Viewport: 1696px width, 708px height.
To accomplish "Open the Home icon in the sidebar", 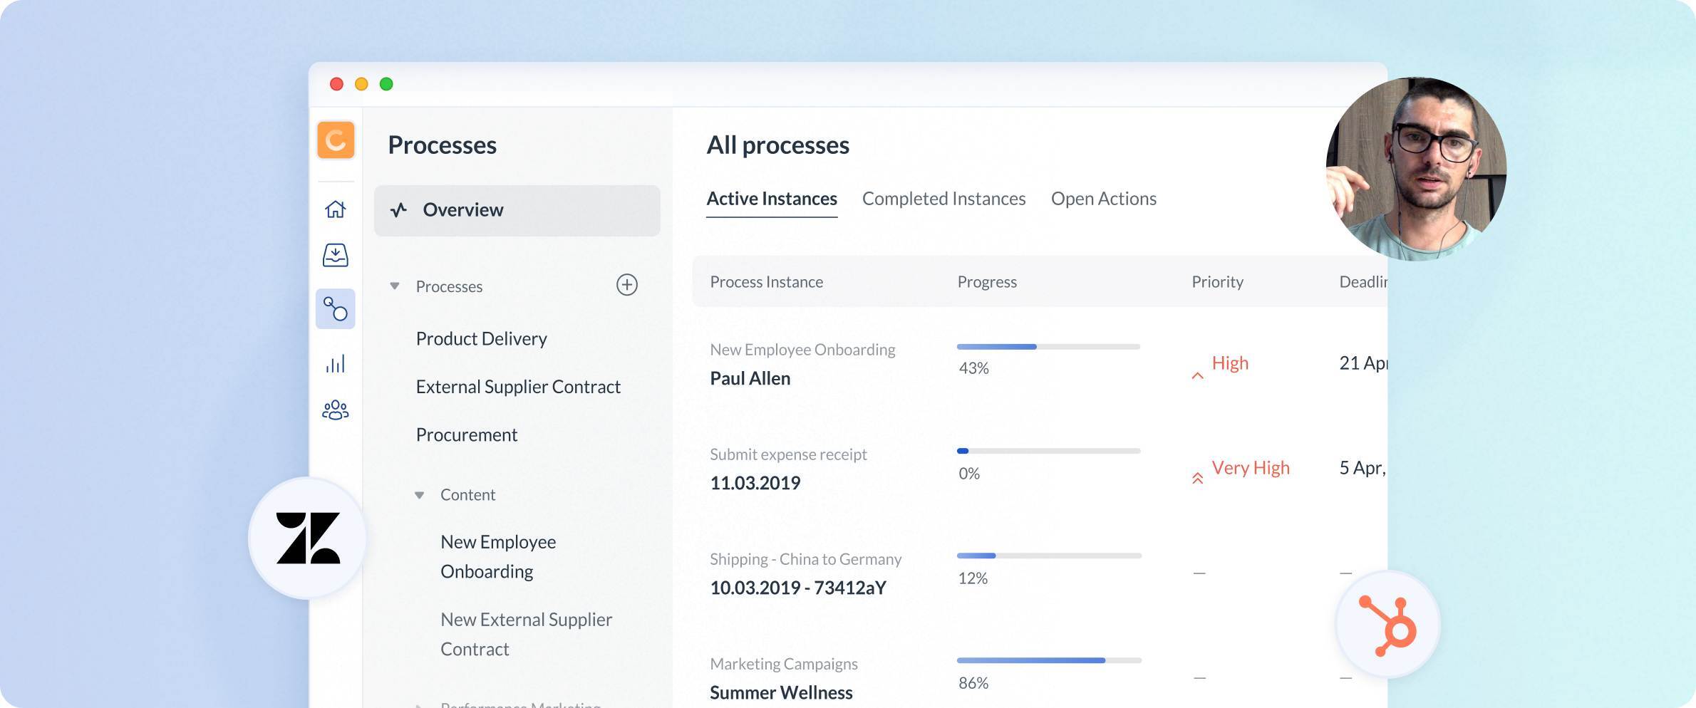I will click(x=336, y=209).
